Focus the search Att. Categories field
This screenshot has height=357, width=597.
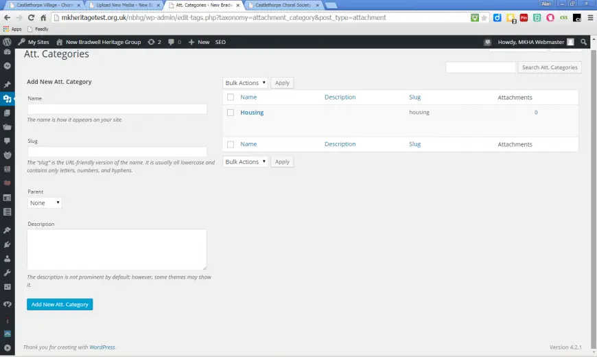click(x=480, y=67)
